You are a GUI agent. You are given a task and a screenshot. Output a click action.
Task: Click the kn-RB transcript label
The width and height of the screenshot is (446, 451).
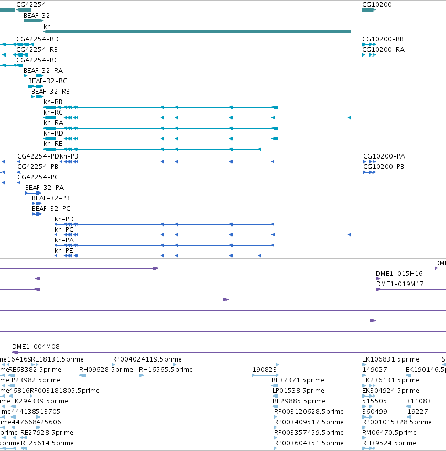pos(53,102)
